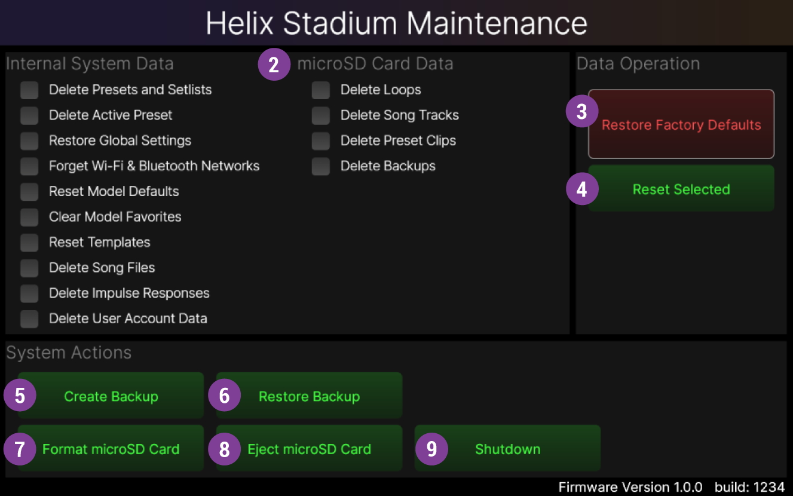Screen dimensions: 793x496
Task: Toggle the Delete Preset Clips checkbox
Action: pyautogui.click(x=321, y=141)
